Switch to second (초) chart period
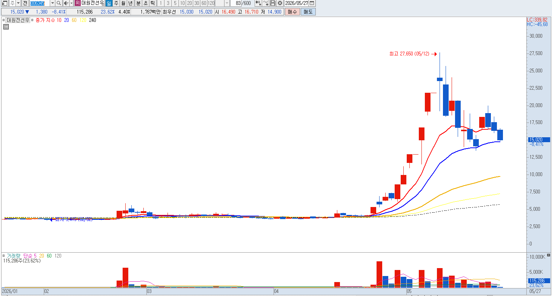Viewport: 552px width, 296px height. 145,3
